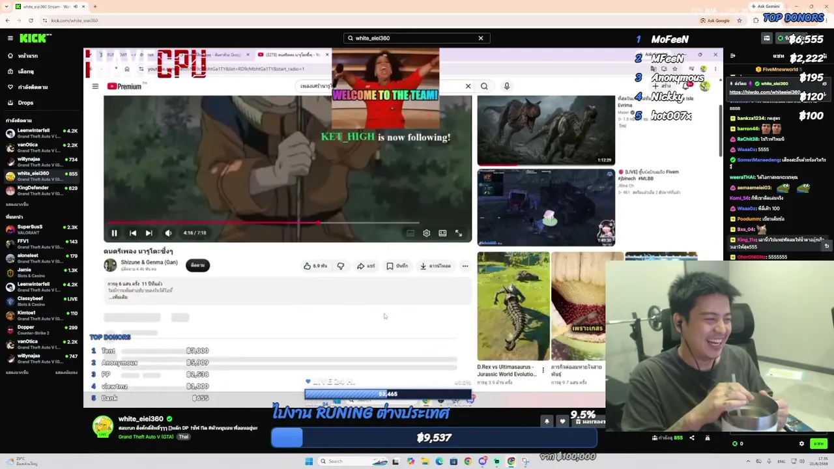Open options for D.Rex vs Ultimasaurus video
Viewport: 834px width, 469px height.
[543, 371]
